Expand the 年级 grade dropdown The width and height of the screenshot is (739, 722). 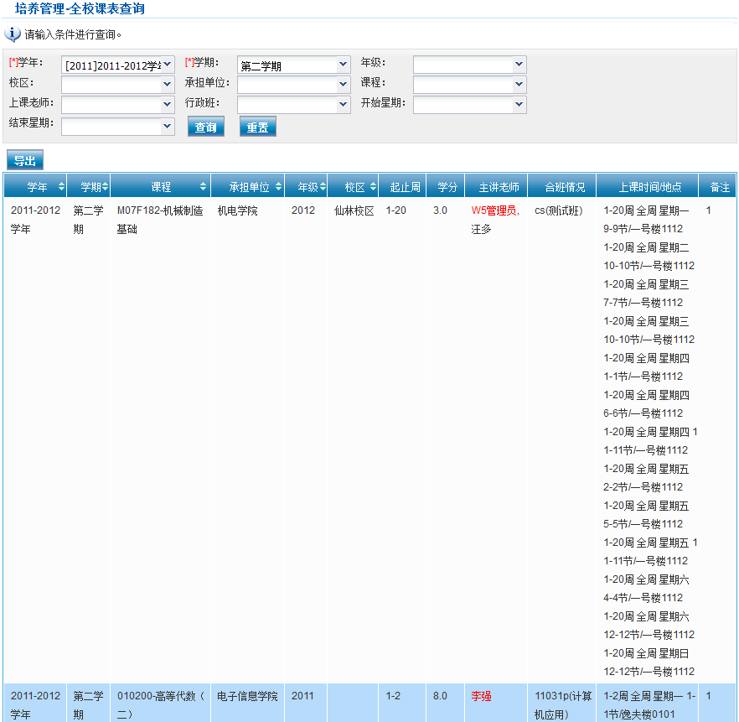pos(470,65)
